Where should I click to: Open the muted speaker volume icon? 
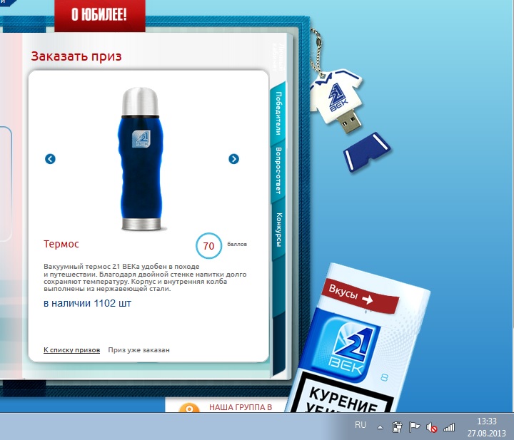point(432,427)
